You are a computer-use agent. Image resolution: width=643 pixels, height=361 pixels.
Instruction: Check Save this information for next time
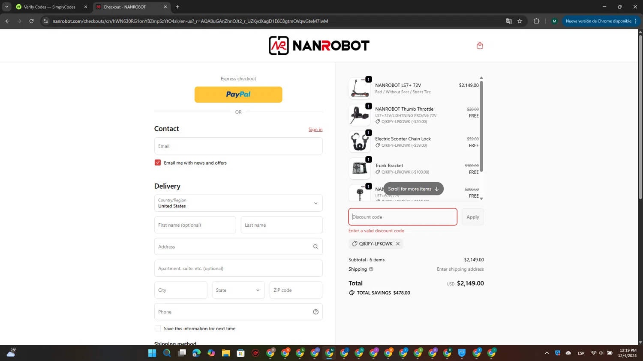coord(158,328)
